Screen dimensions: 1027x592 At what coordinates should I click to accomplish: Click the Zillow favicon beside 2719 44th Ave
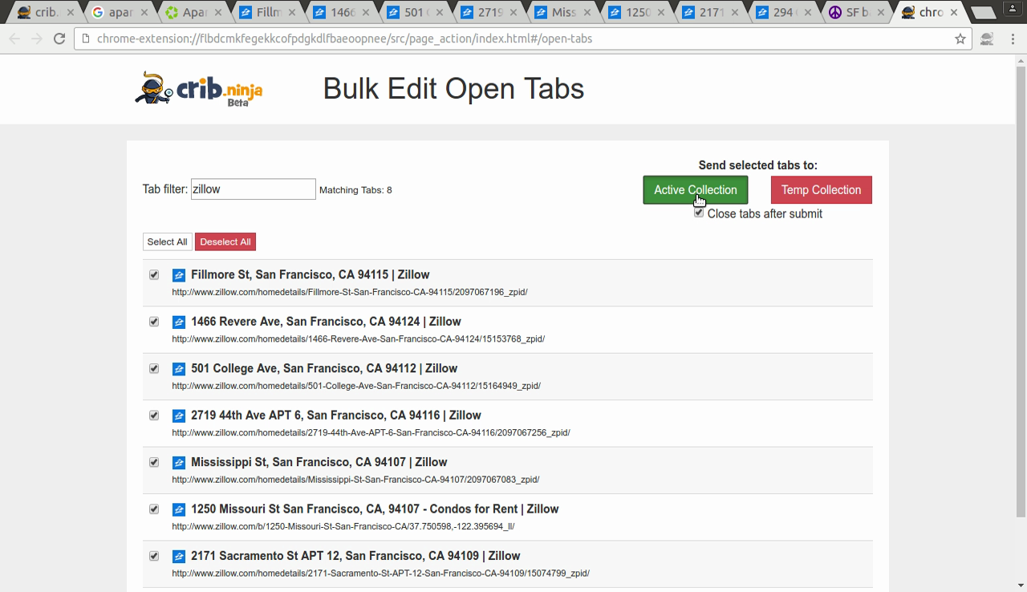click(x=179, y=416)
